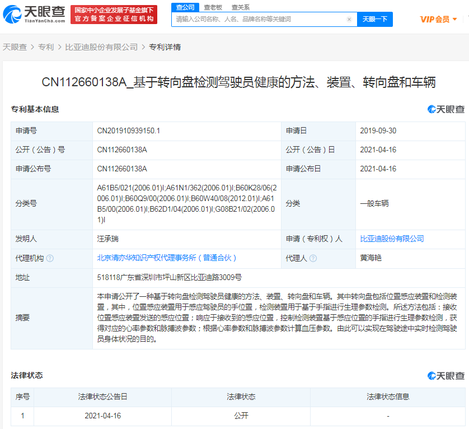Click the 法律状态信息 column header
The height and width of the screenshot is (429, 469).
point(388,397)
